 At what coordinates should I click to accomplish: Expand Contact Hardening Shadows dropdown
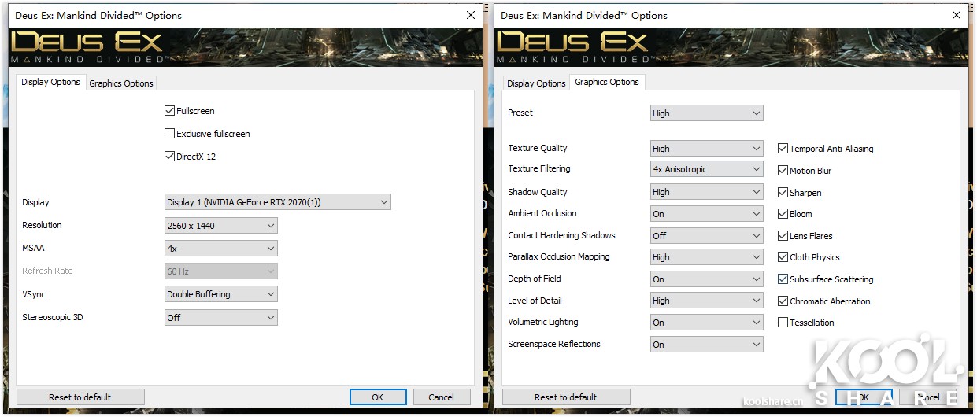point(707,235)
